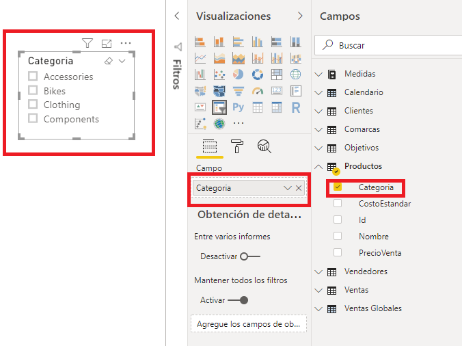
Task: Select the ribbon chart visualization
Action: click(x=295, y=58)
